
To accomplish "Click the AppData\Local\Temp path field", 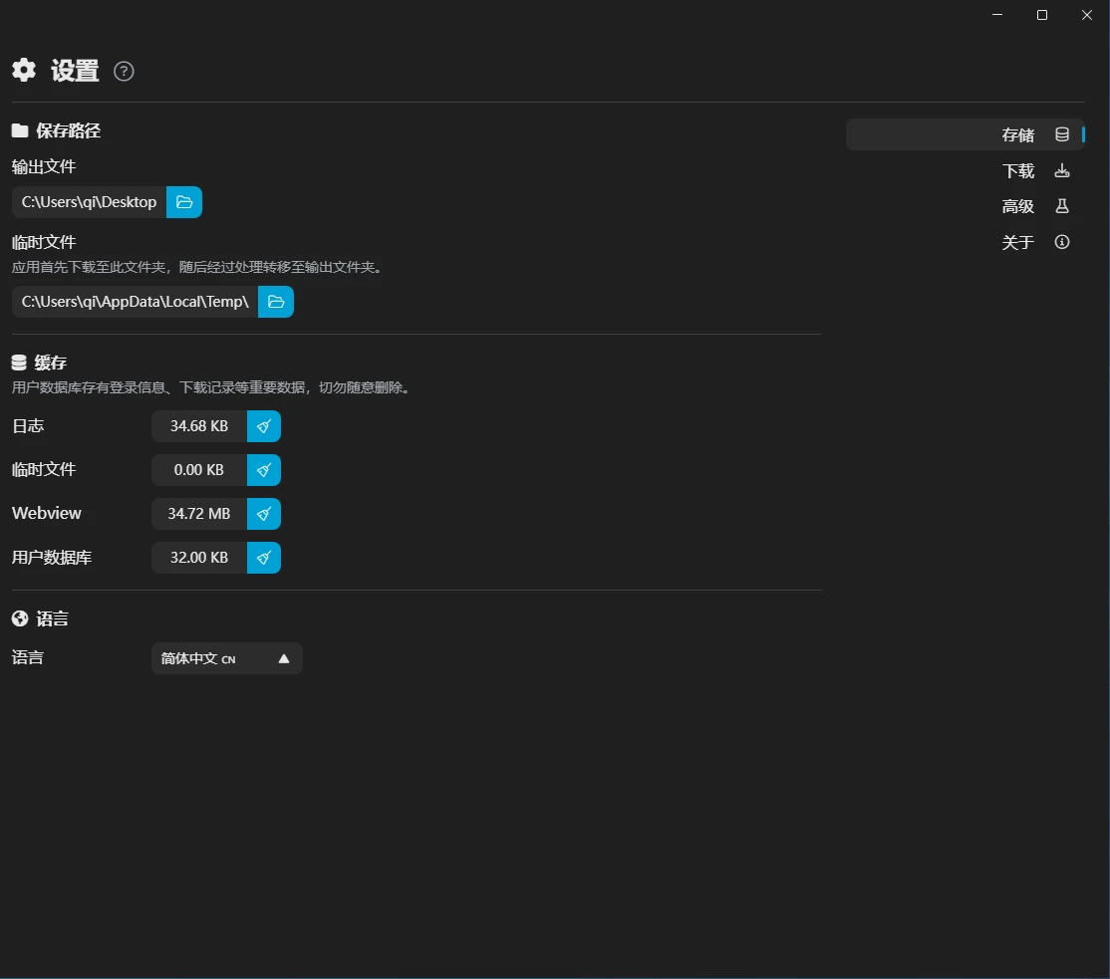I will coord(135,302).
